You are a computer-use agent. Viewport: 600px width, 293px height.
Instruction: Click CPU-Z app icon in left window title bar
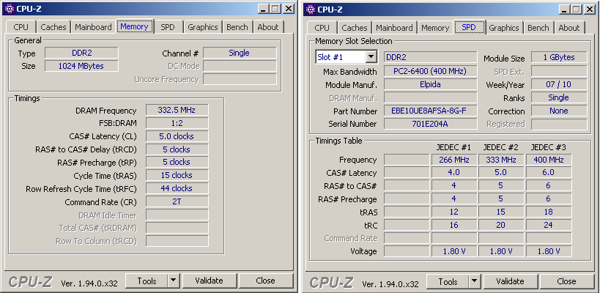click(x=10, y=9)
